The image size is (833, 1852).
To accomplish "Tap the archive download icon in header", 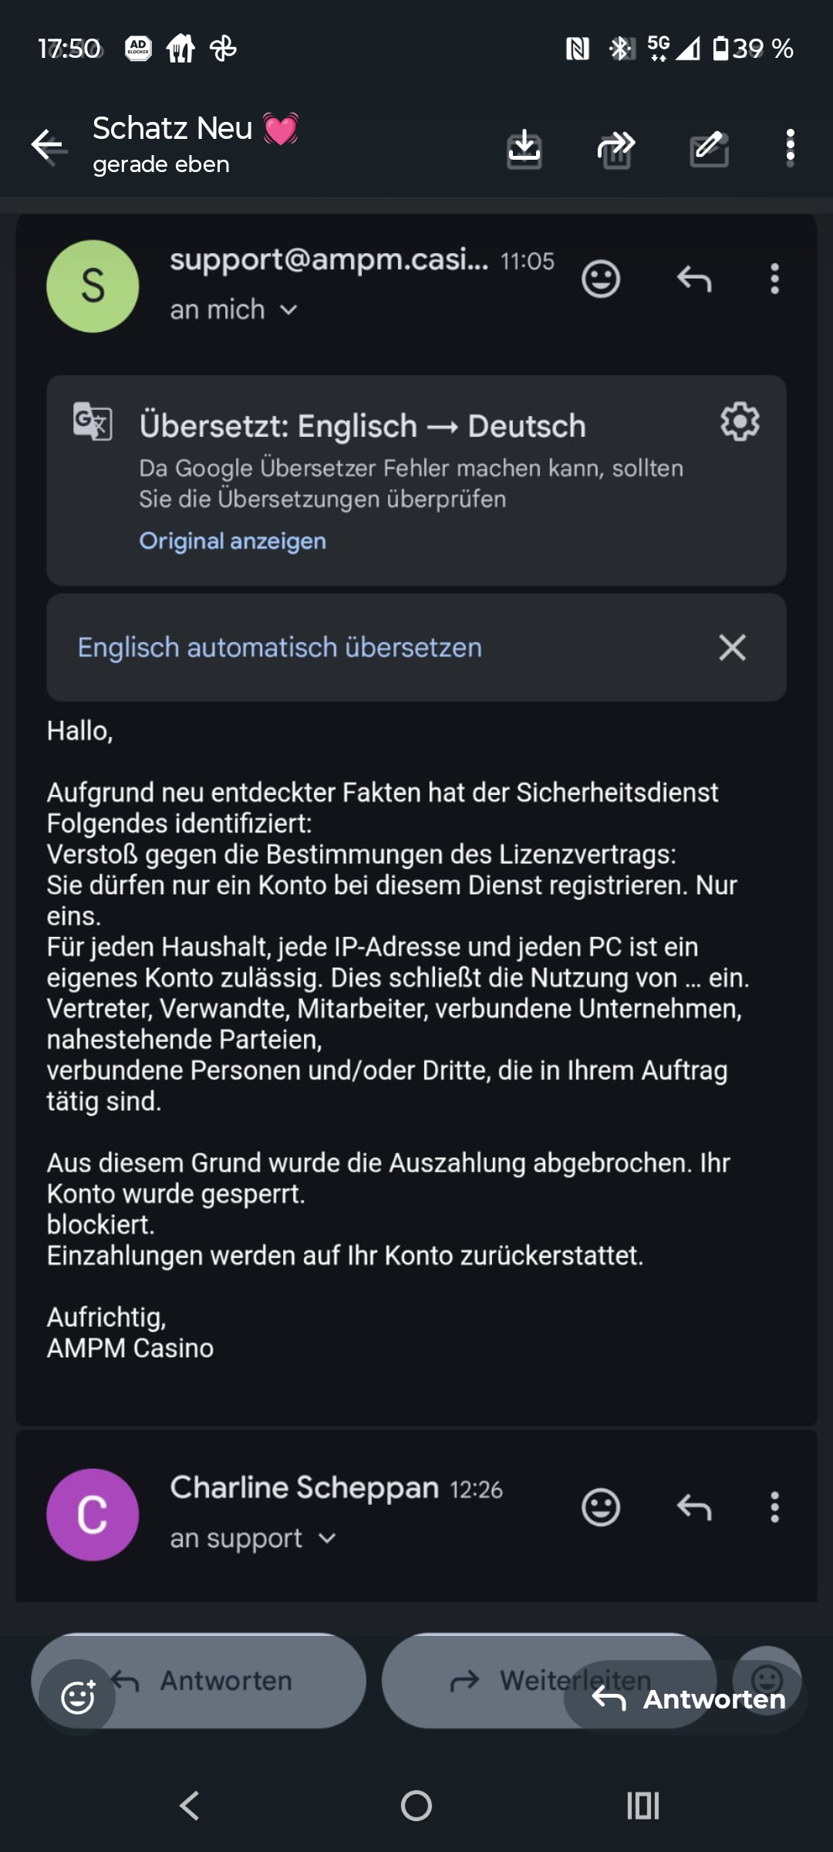I will click(x=524, y=147).
